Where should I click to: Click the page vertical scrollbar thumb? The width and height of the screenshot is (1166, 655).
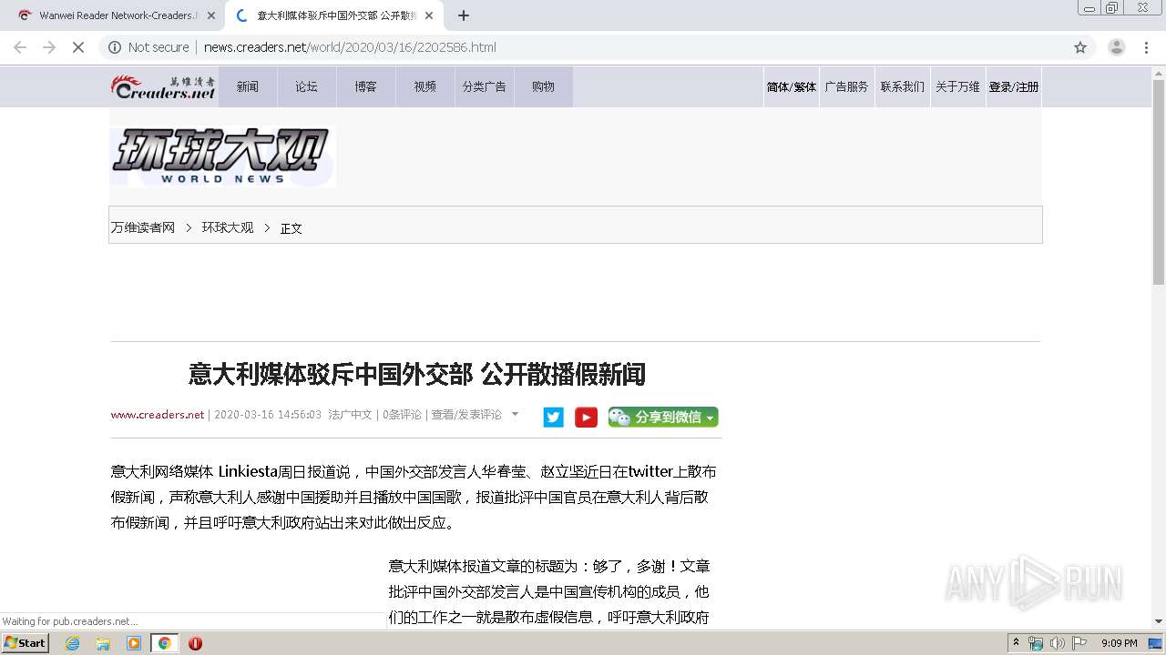click(x=1159, y=182)
